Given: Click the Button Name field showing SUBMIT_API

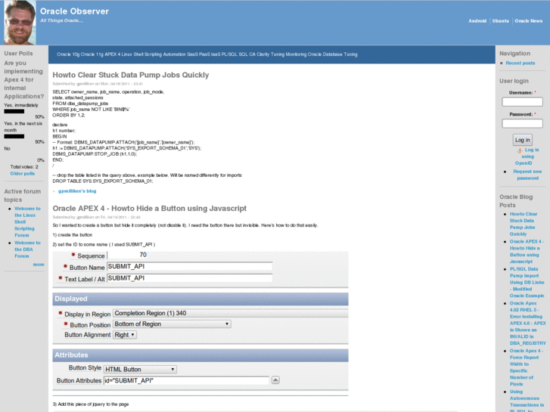Looking at the screenshot, I should click(x=189, y=267).
